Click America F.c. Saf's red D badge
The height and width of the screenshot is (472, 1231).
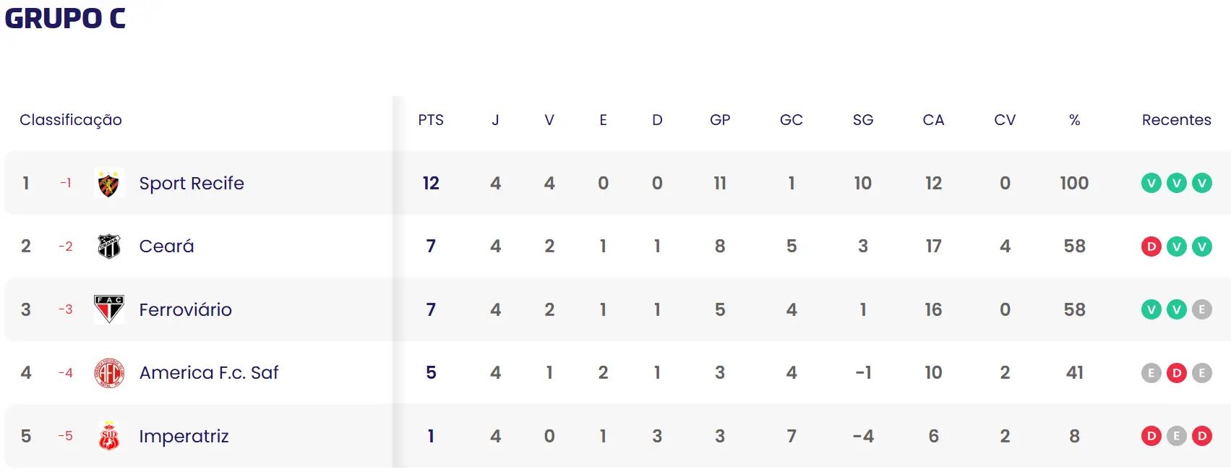[1176, 373]
